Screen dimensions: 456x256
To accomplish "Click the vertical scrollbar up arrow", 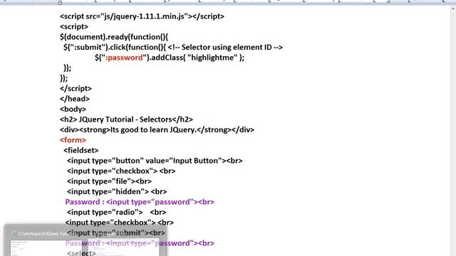I will tap(453, 9).
